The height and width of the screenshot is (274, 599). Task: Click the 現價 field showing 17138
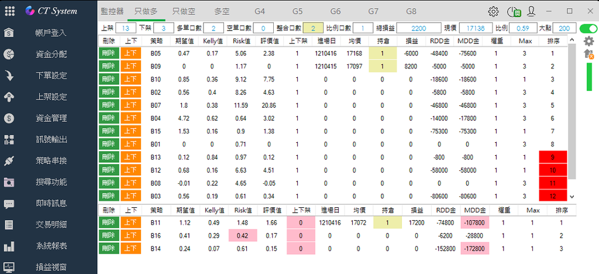[476, 28]
